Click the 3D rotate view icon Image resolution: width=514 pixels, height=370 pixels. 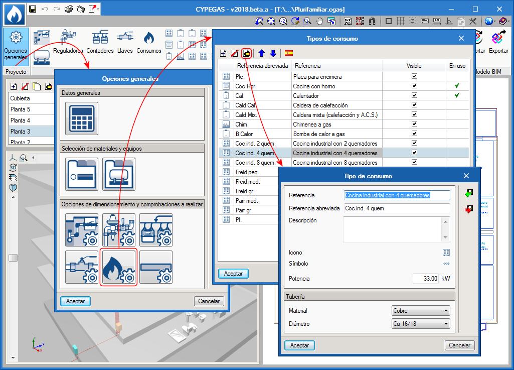13,168
